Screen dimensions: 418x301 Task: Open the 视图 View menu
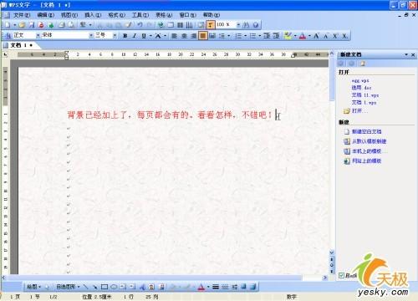coord(69,15)
